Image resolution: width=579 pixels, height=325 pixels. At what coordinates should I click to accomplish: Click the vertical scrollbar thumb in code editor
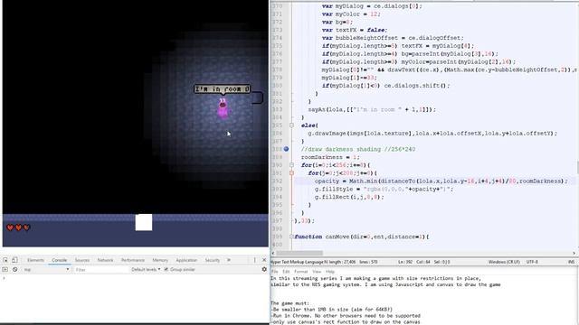click(577, 166)
